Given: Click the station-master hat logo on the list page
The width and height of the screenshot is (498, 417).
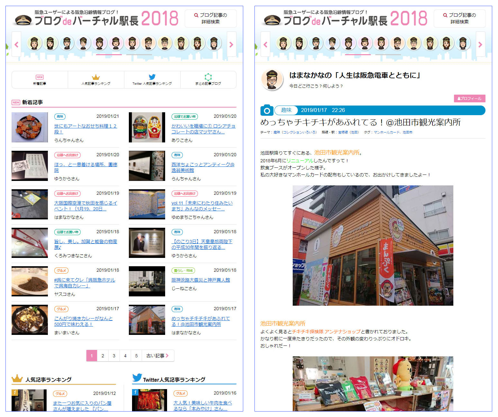Looking at the screenshot, I should 23,20.
